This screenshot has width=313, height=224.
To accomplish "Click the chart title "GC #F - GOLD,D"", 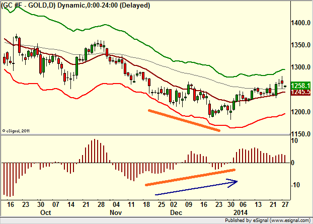I will [x=28, y=5].
